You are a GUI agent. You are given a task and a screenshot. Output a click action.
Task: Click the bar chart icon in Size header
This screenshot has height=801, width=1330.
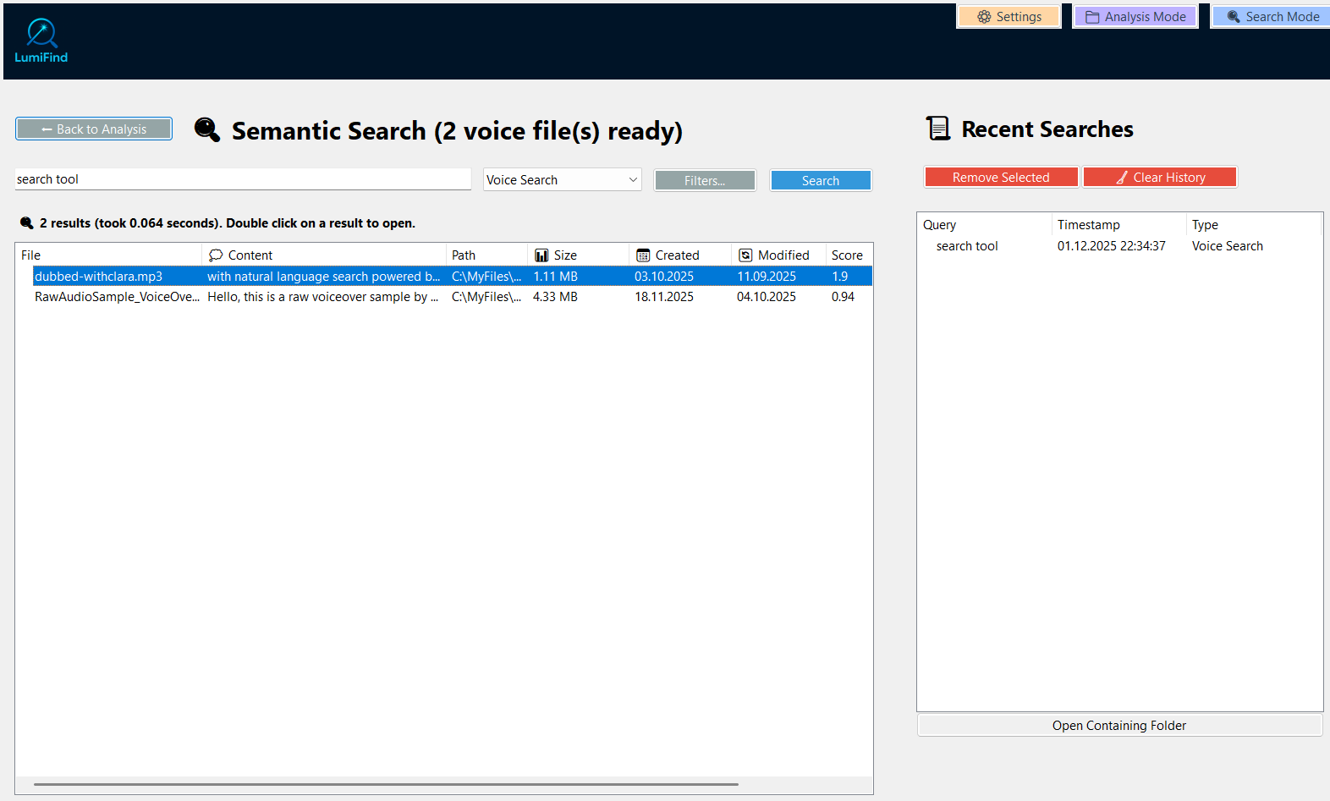click(x=541, y=255)
